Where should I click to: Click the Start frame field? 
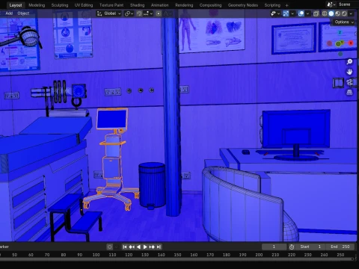pos(310,247)
